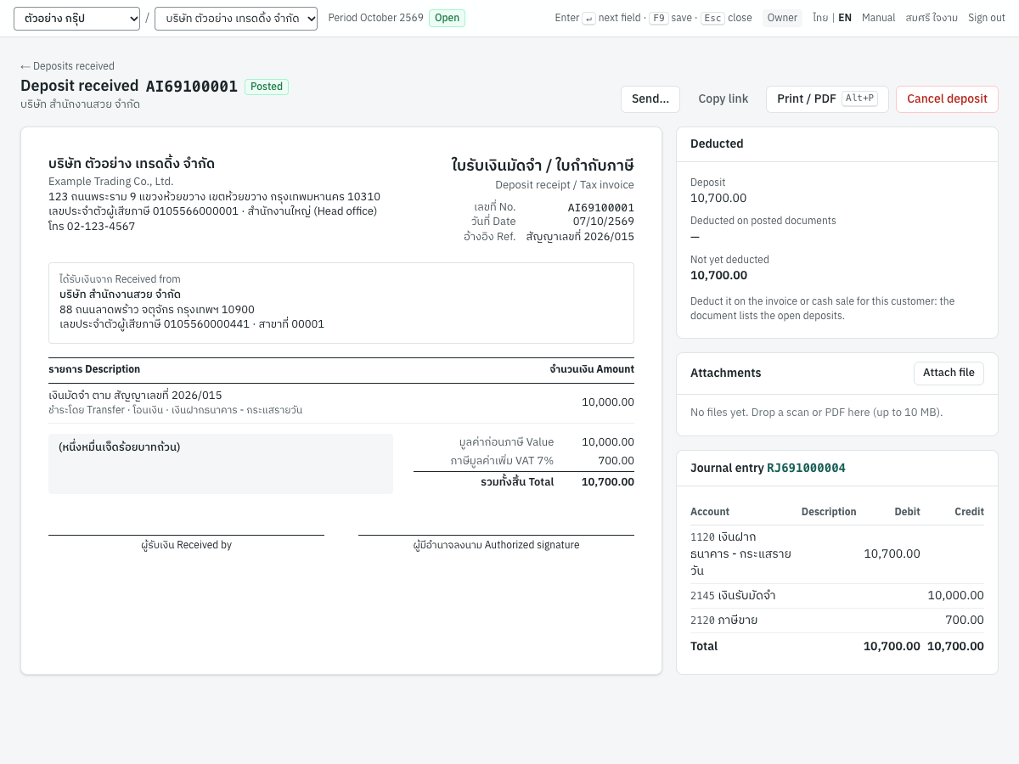Go back to Deposits received
Screen dimensions: 1019x764
[67, 66]
